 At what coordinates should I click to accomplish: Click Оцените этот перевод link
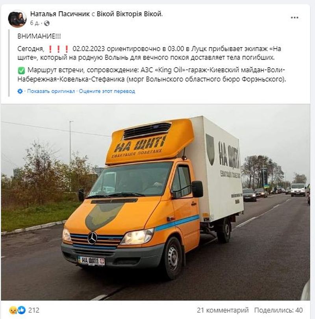click(107, 91)
